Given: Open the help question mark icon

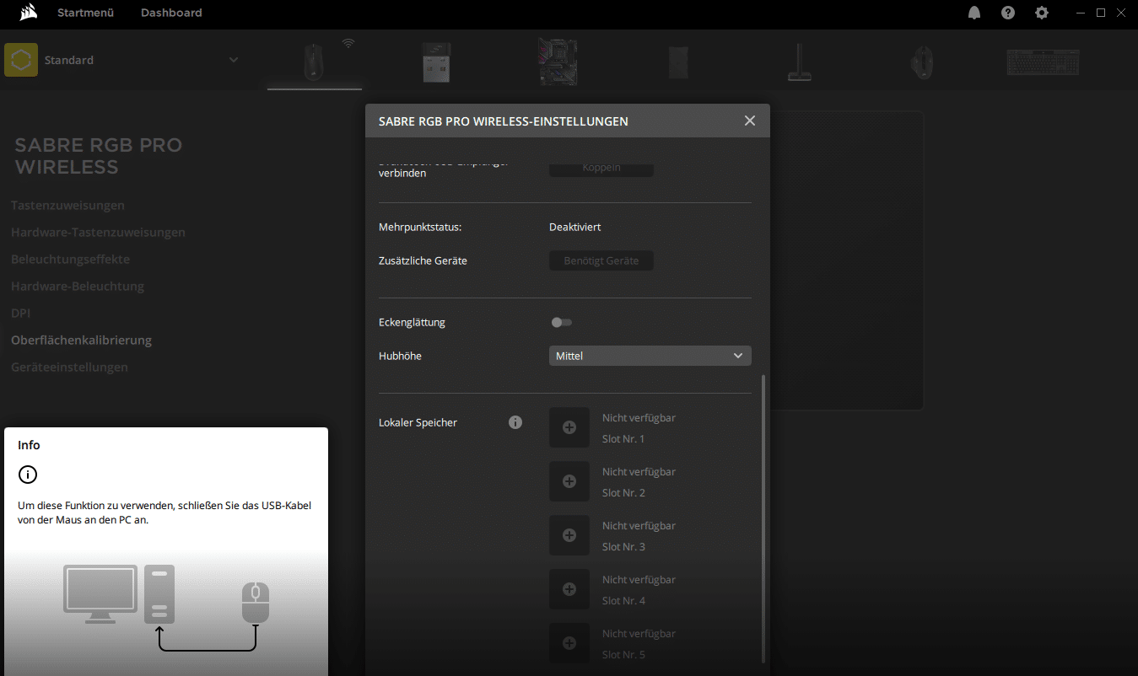Looking at the screenshot, I should click(1008, 13).
